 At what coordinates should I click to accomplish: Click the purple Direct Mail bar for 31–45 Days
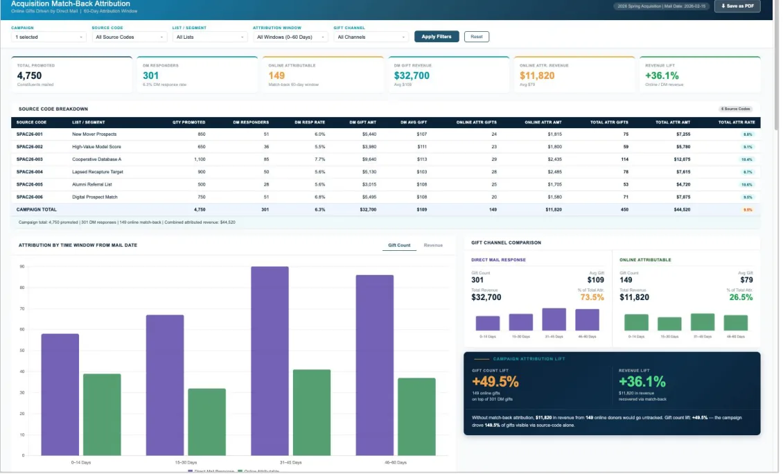(x=270, y=361)
